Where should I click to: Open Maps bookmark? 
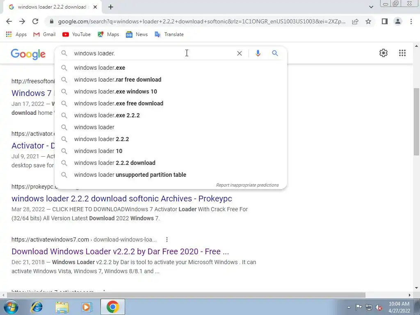click(x=108, y=34)
